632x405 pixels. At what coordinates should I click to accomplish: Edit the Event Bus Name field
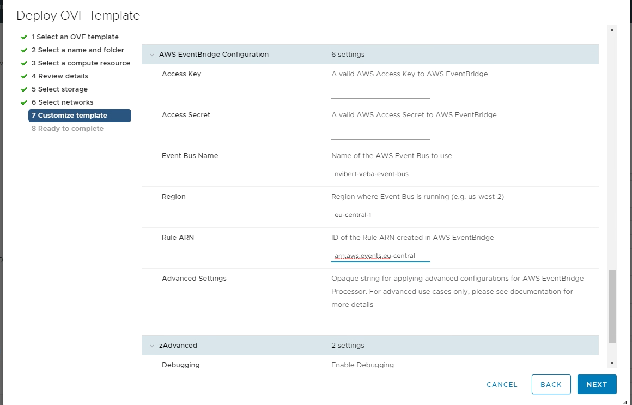coord(380,174)
